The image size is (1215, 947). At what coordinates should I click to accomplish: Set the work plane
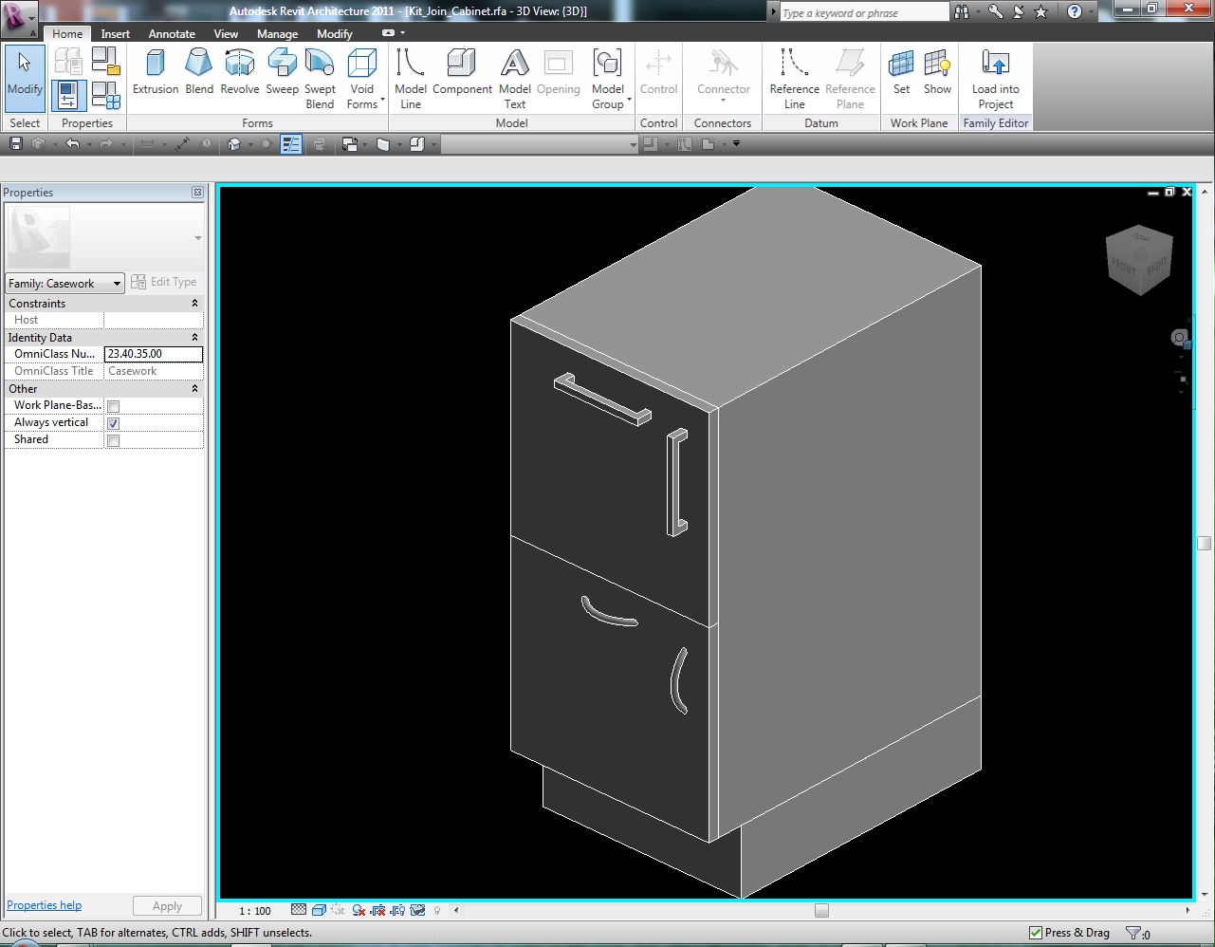pyautogui.click(x=901, y=73)
